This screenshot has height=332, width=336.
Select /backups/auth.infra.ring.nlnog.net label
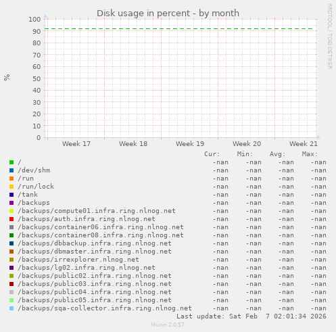coord(87,219)
